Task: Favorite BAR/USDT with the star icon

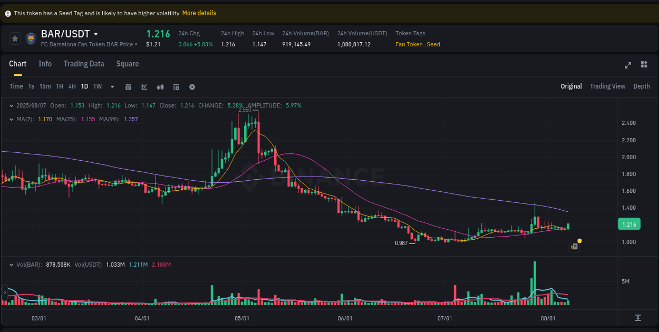Action: [14, 38]
